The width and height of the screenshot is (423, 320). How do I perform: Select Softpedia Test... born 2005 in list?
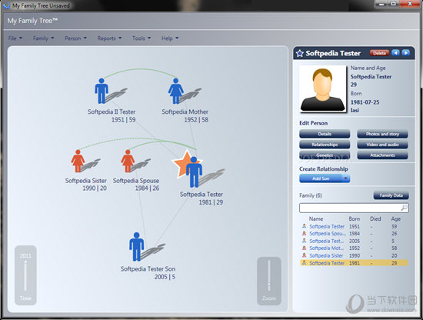[x=354, y=241]
